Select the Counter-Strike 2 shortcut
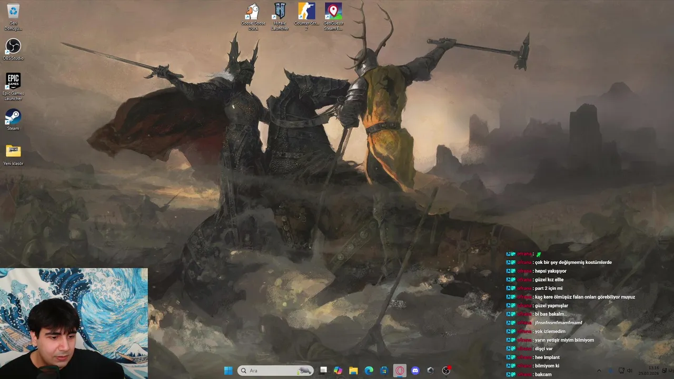The image size is (674, 379). 306,17
